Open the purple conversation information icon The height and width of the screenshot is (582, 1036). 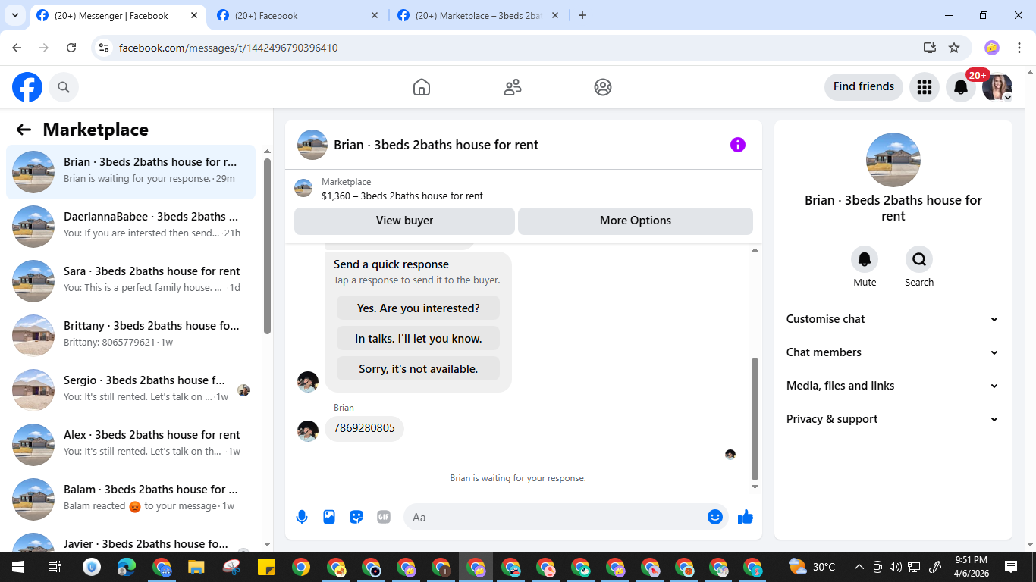point(738,145)
